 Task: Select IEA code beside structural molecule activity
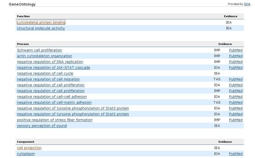tap(229, 28)
